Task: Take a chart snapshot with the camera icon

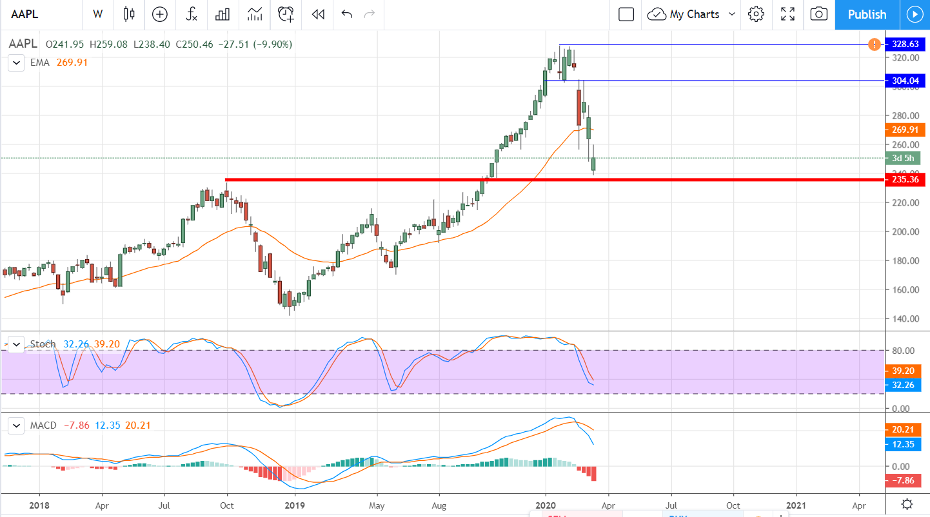Action: click(x=818, y=14)
